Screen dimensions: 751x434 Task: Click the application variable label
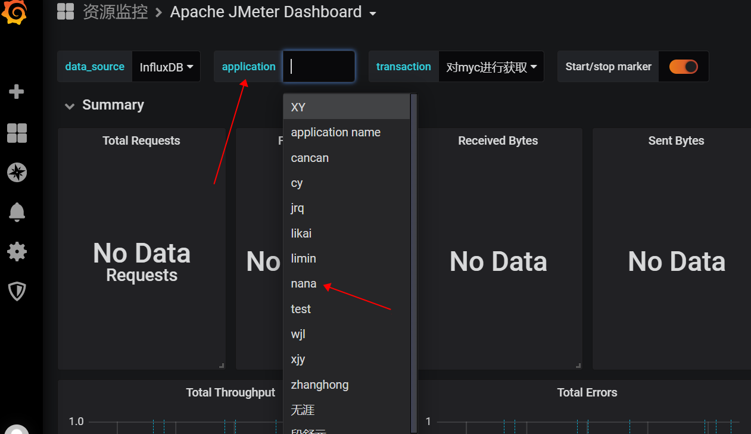click(x=248, y=67)
